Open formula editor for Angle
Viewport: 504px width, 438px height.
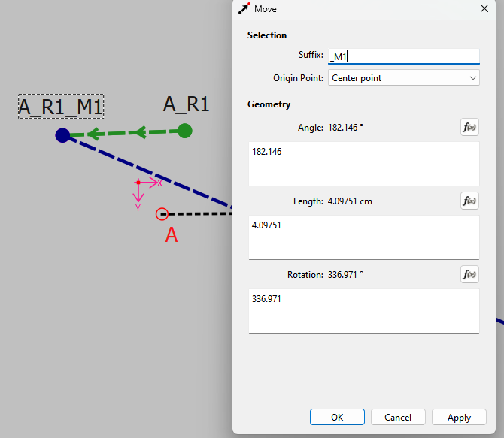click(x=469, y=127)
